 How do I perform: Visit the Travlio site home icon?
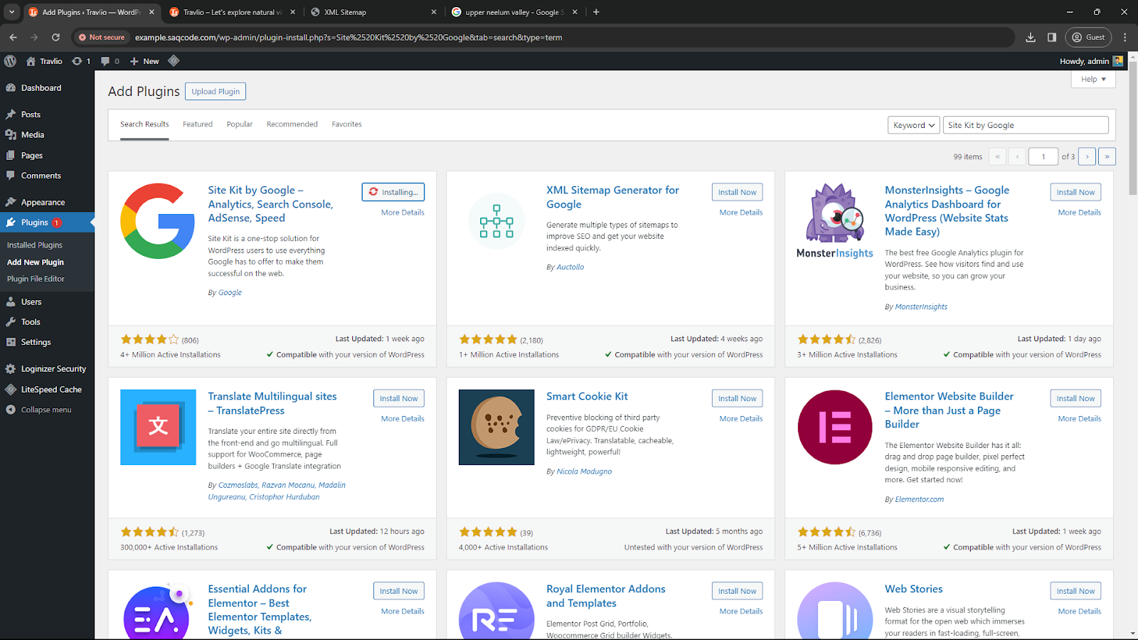pyautogui.click(x=31, y=61)
